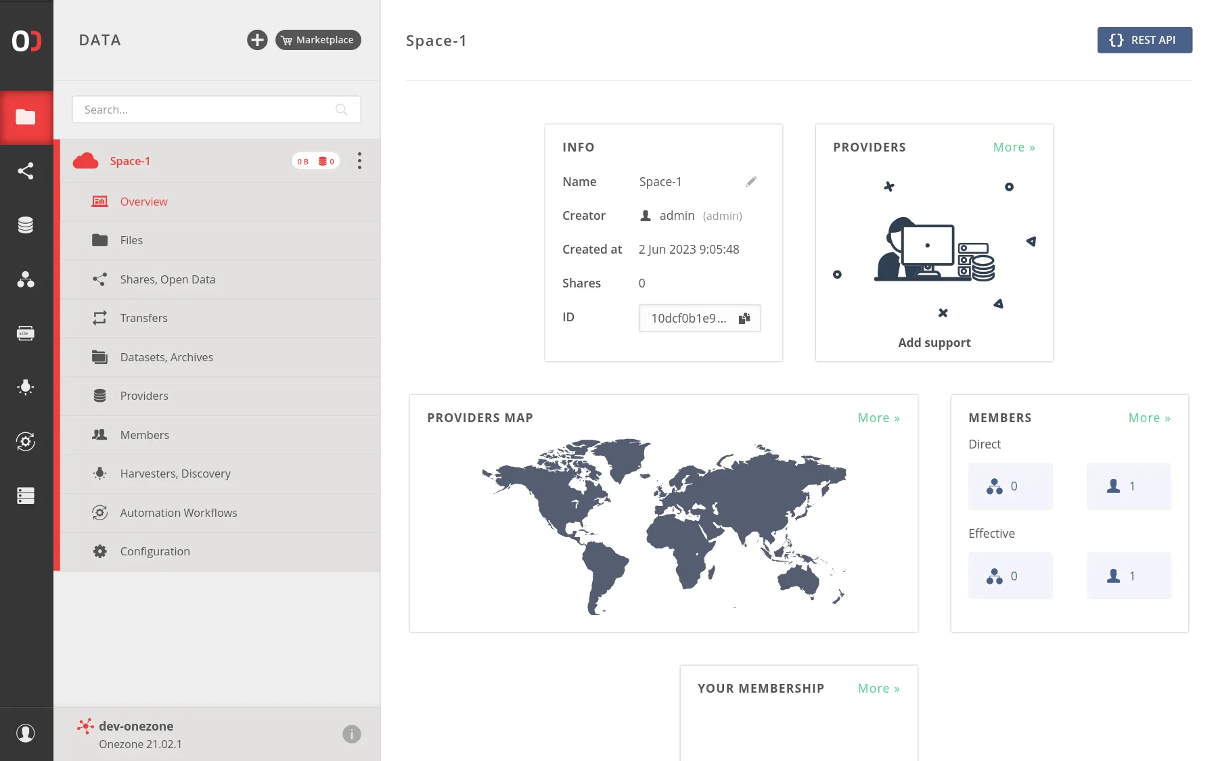Show dev-onezone info via the info icon
The height and width of the screenshot is (761, 1218).
click(351, 734)
